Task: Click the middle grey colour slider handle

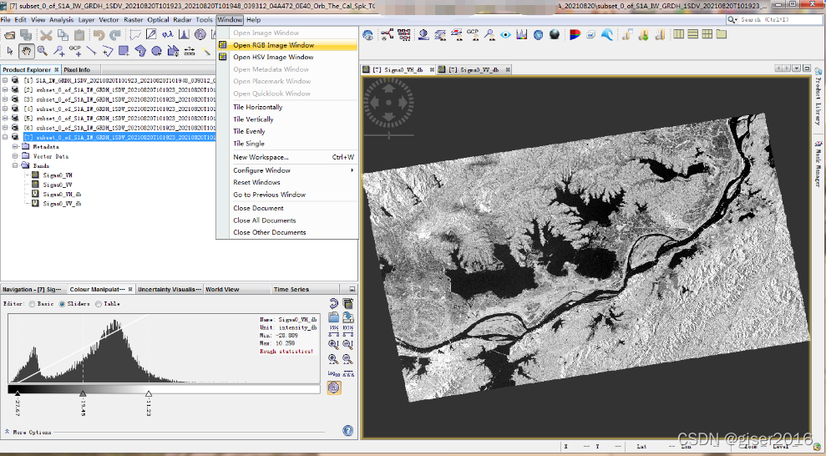Action: pos(82,393)
